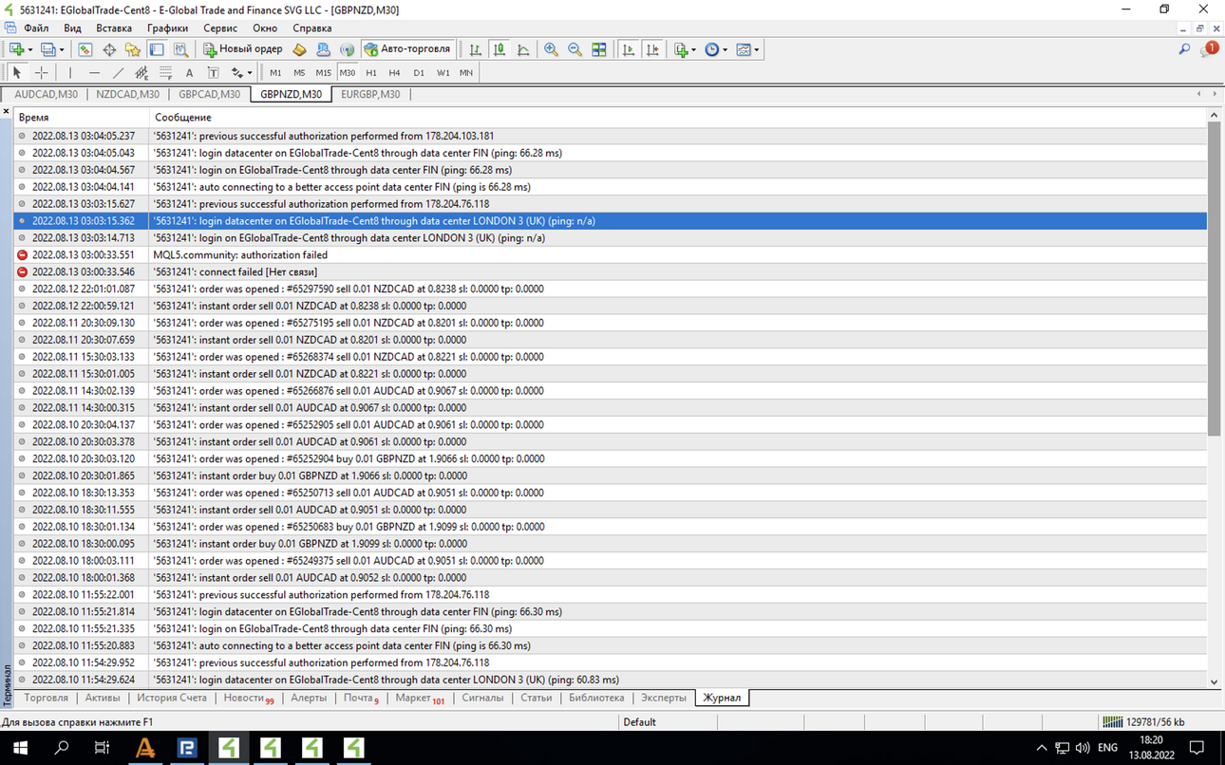The width and height of the screenshot is (1225, 765).
Task: Open the Сервис menu
Action: pyautogui.click(x=220, y=28)
